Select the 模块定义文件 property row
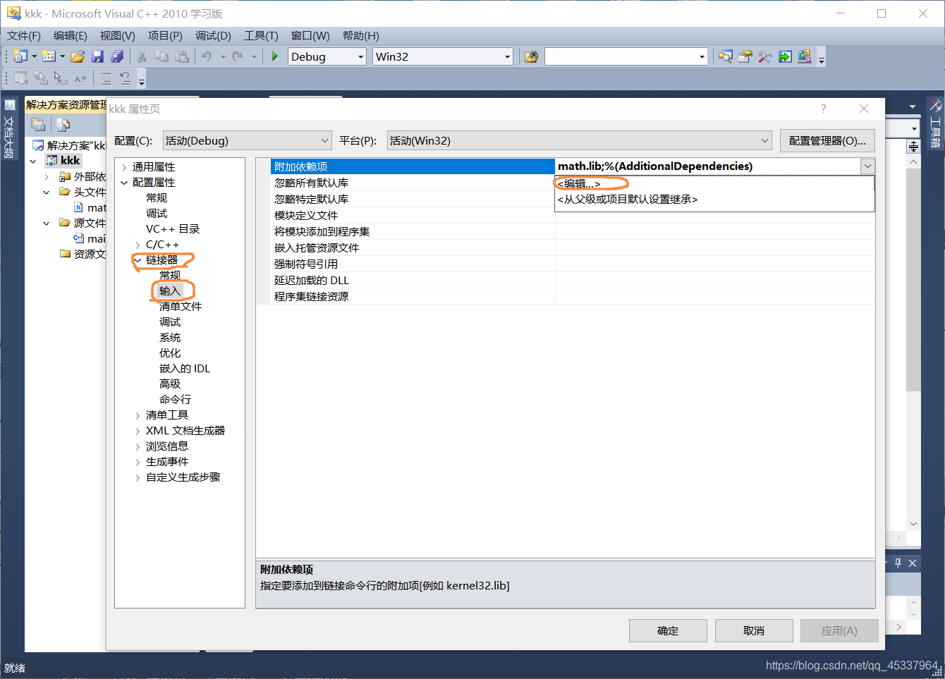The height and width of the screenshot is (679, 945). click(x=573, y=215)
